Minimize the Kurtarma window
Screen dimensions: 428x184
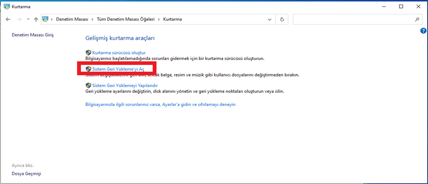coord(384,7)
